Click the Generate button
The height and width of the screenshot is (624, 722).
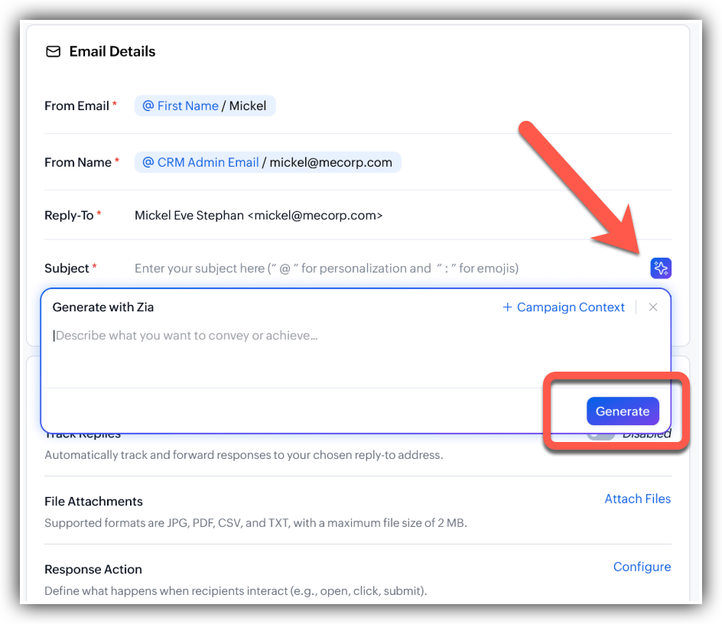coord(623,411)
